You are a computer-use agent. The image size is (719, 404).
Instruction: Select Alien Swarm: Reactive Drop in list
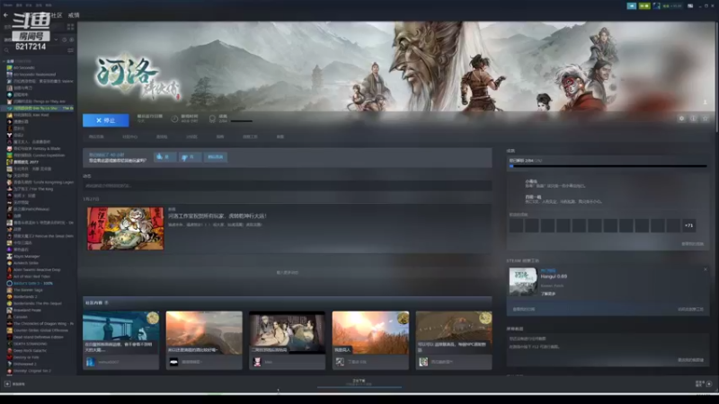[37, 270]
